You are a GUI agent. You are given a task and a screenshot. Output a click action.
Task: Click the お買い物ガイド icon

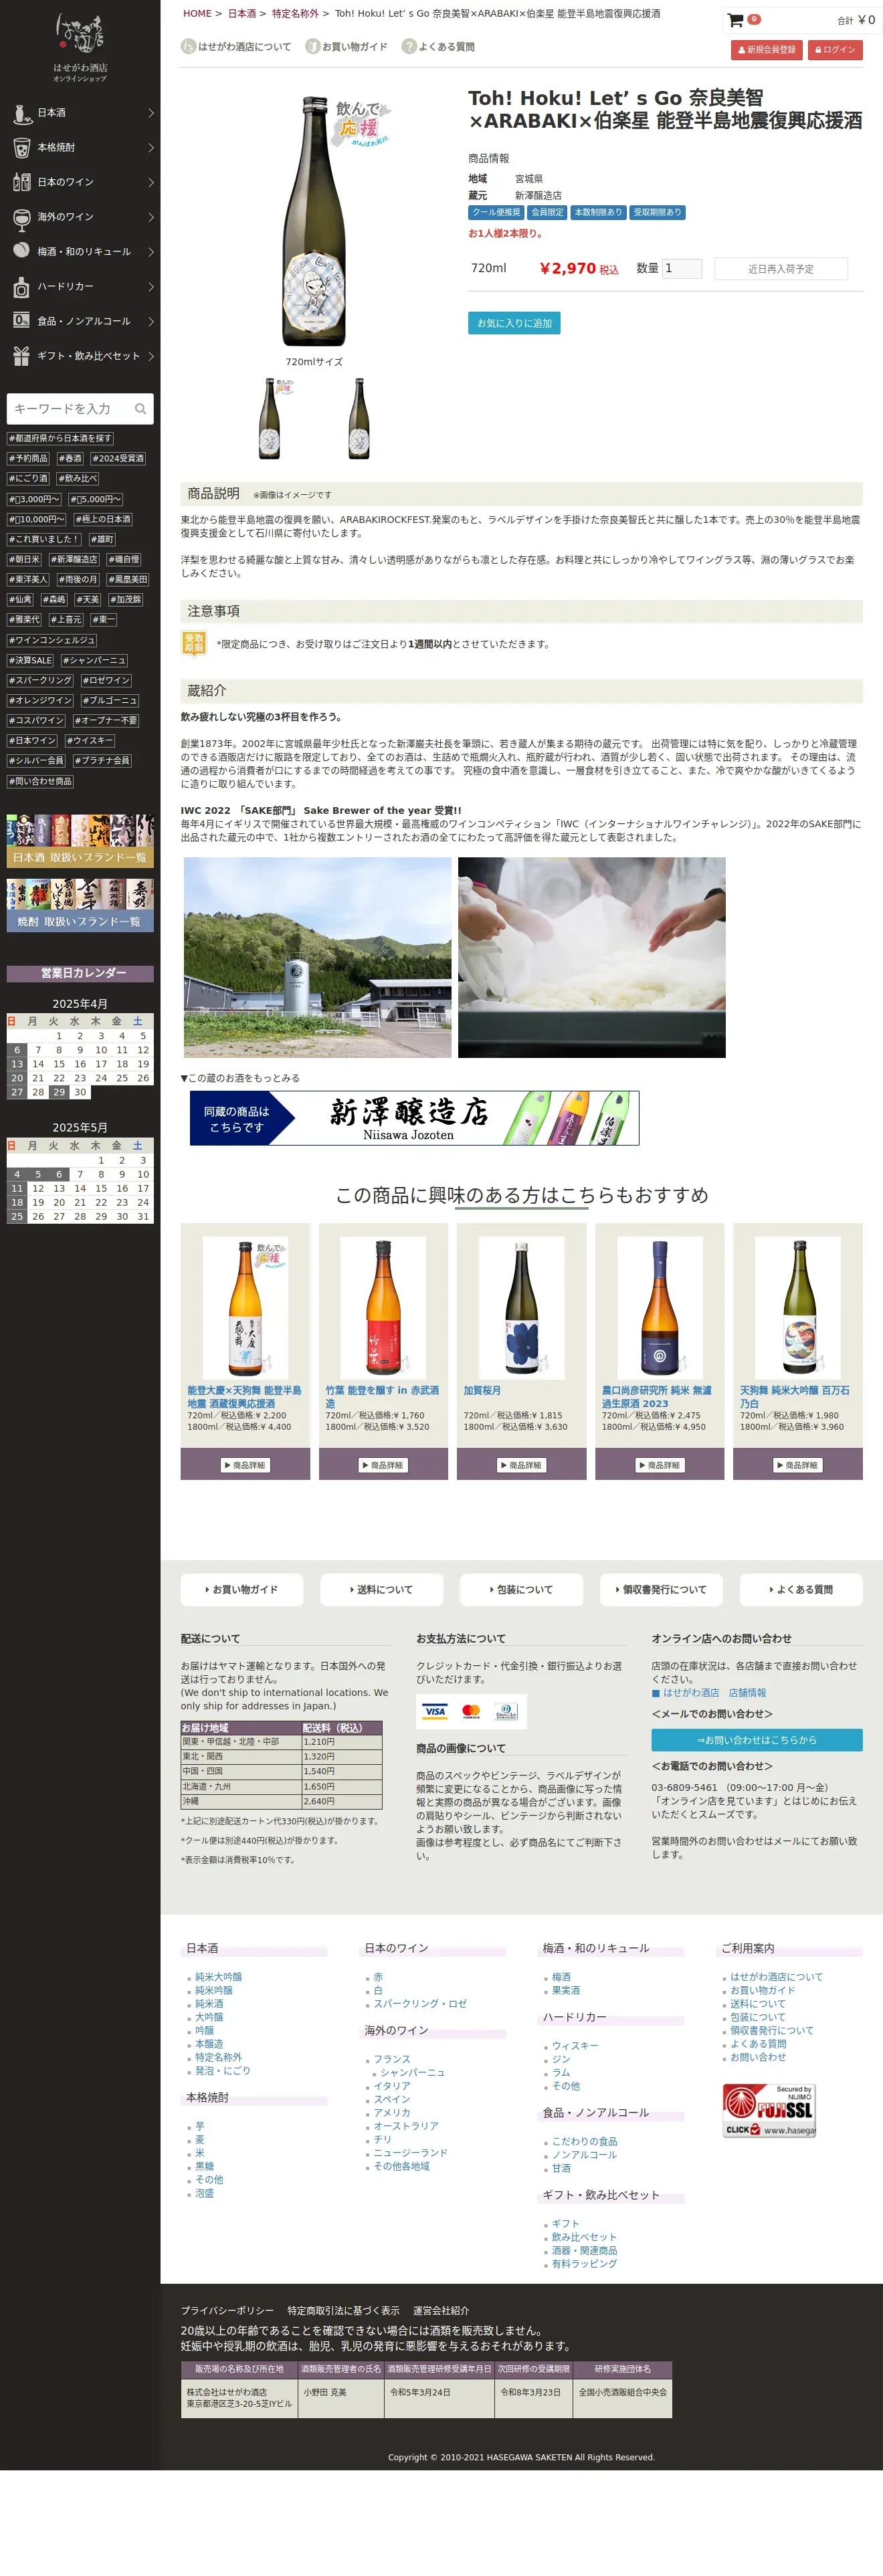tap(312, 46)
